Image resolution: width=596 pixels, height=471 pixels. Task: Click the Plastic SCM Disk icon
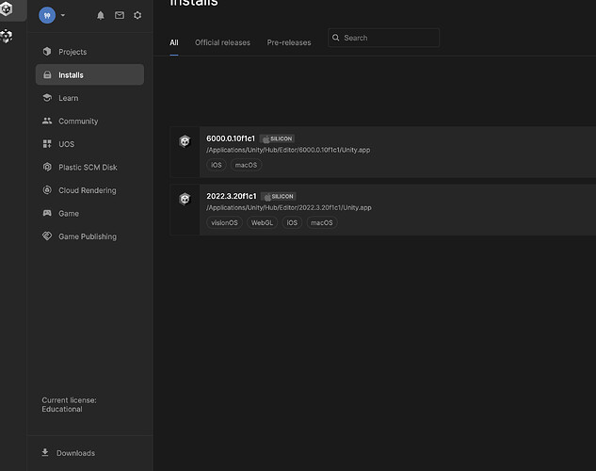48,167
